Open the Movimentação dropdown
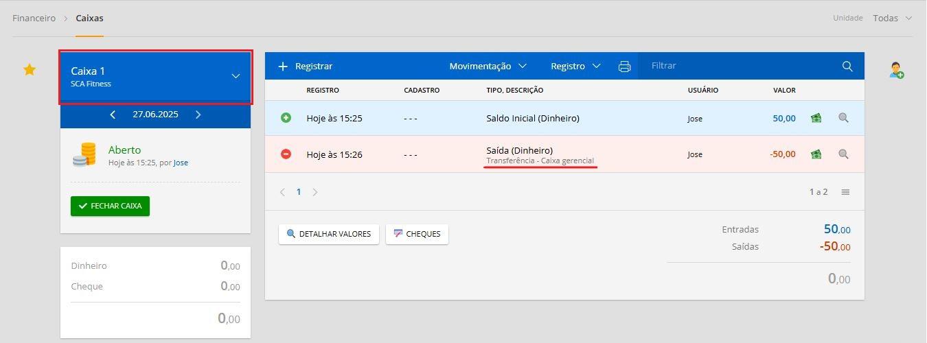Screen dimensions: 927x343 tap(488, 66)
